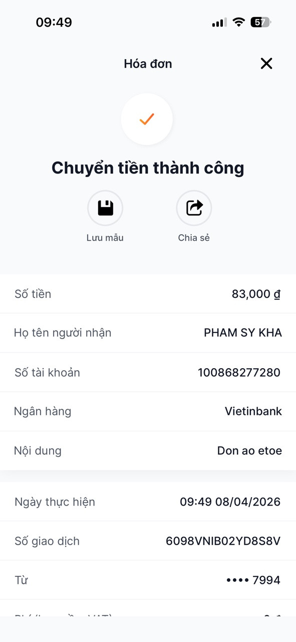Viewport: 296px width, 642px height.
Task: Tap the Wi-Fi icon in status bar
Action: coord(239,22)
